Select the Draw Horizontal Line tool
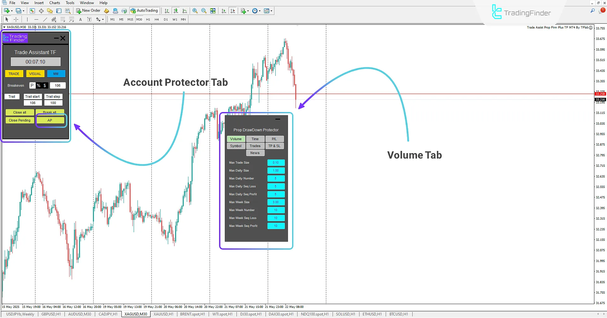The width and height of the screenshot is (607, 318). (36, 19)
